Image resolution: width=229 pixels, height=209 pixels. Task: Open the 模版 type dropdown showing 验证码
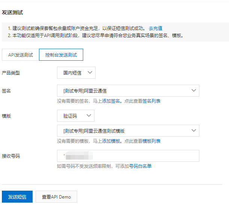tap(76, 116)
